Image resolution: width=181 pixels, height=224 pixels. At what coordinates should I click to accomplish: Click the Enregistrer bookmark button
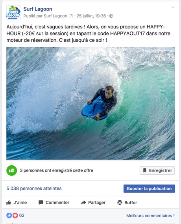(157, 170)
